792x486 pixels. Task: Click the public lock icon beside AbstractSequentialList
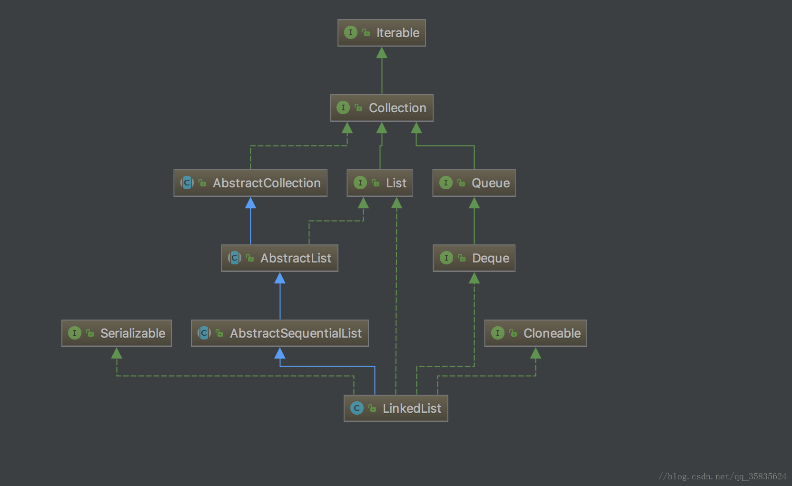[x=219, y=333]
